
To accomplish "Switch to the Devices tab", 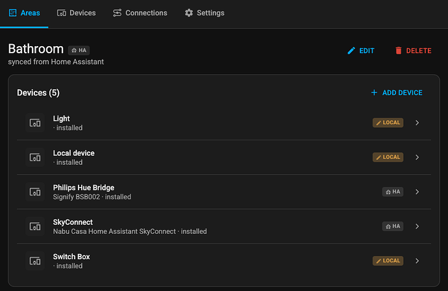I will [76, 13].
